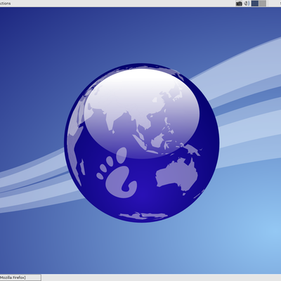Switch to the second gray workspace
Screen dimensions: 281x281
click(x=263, y=4)
